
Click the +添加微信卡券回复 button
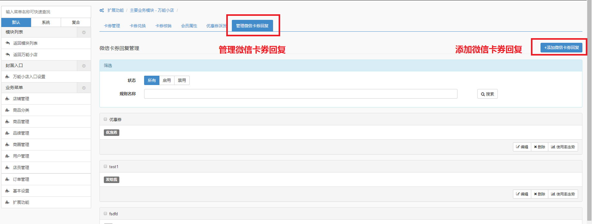tap(561, 47)
